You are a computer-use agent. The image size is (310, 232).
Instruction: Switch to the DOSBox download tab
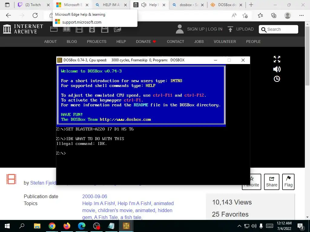point(226,5)
